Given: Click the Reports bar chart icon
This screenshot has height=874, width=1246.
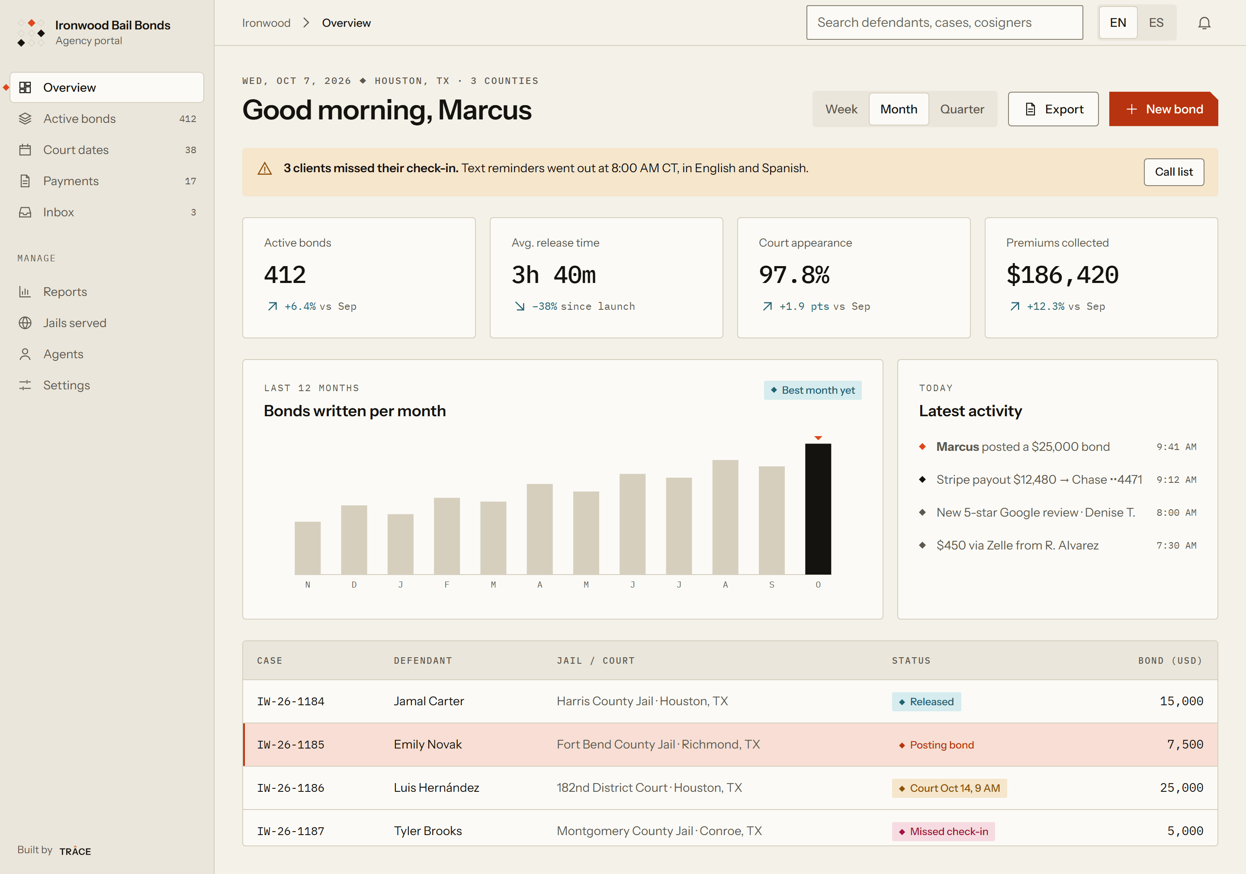Looking at the screenshot, I should point(25,292).
